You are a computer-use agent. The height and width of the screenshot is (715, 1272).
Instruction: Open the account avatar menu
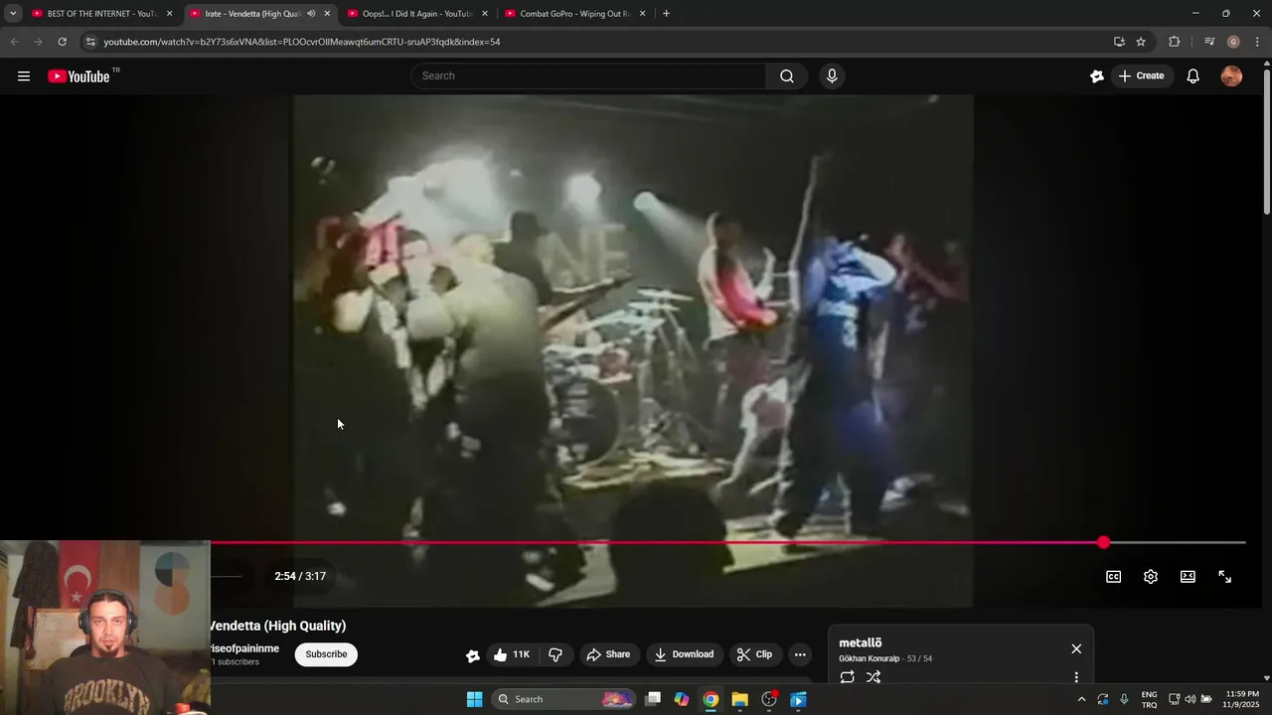[x=1231, y=76]
